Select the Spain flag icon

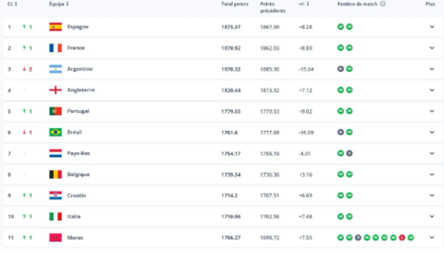click(55, 25)
